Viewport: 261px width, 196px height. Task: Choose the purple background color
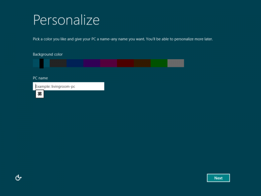pos(92,63)
